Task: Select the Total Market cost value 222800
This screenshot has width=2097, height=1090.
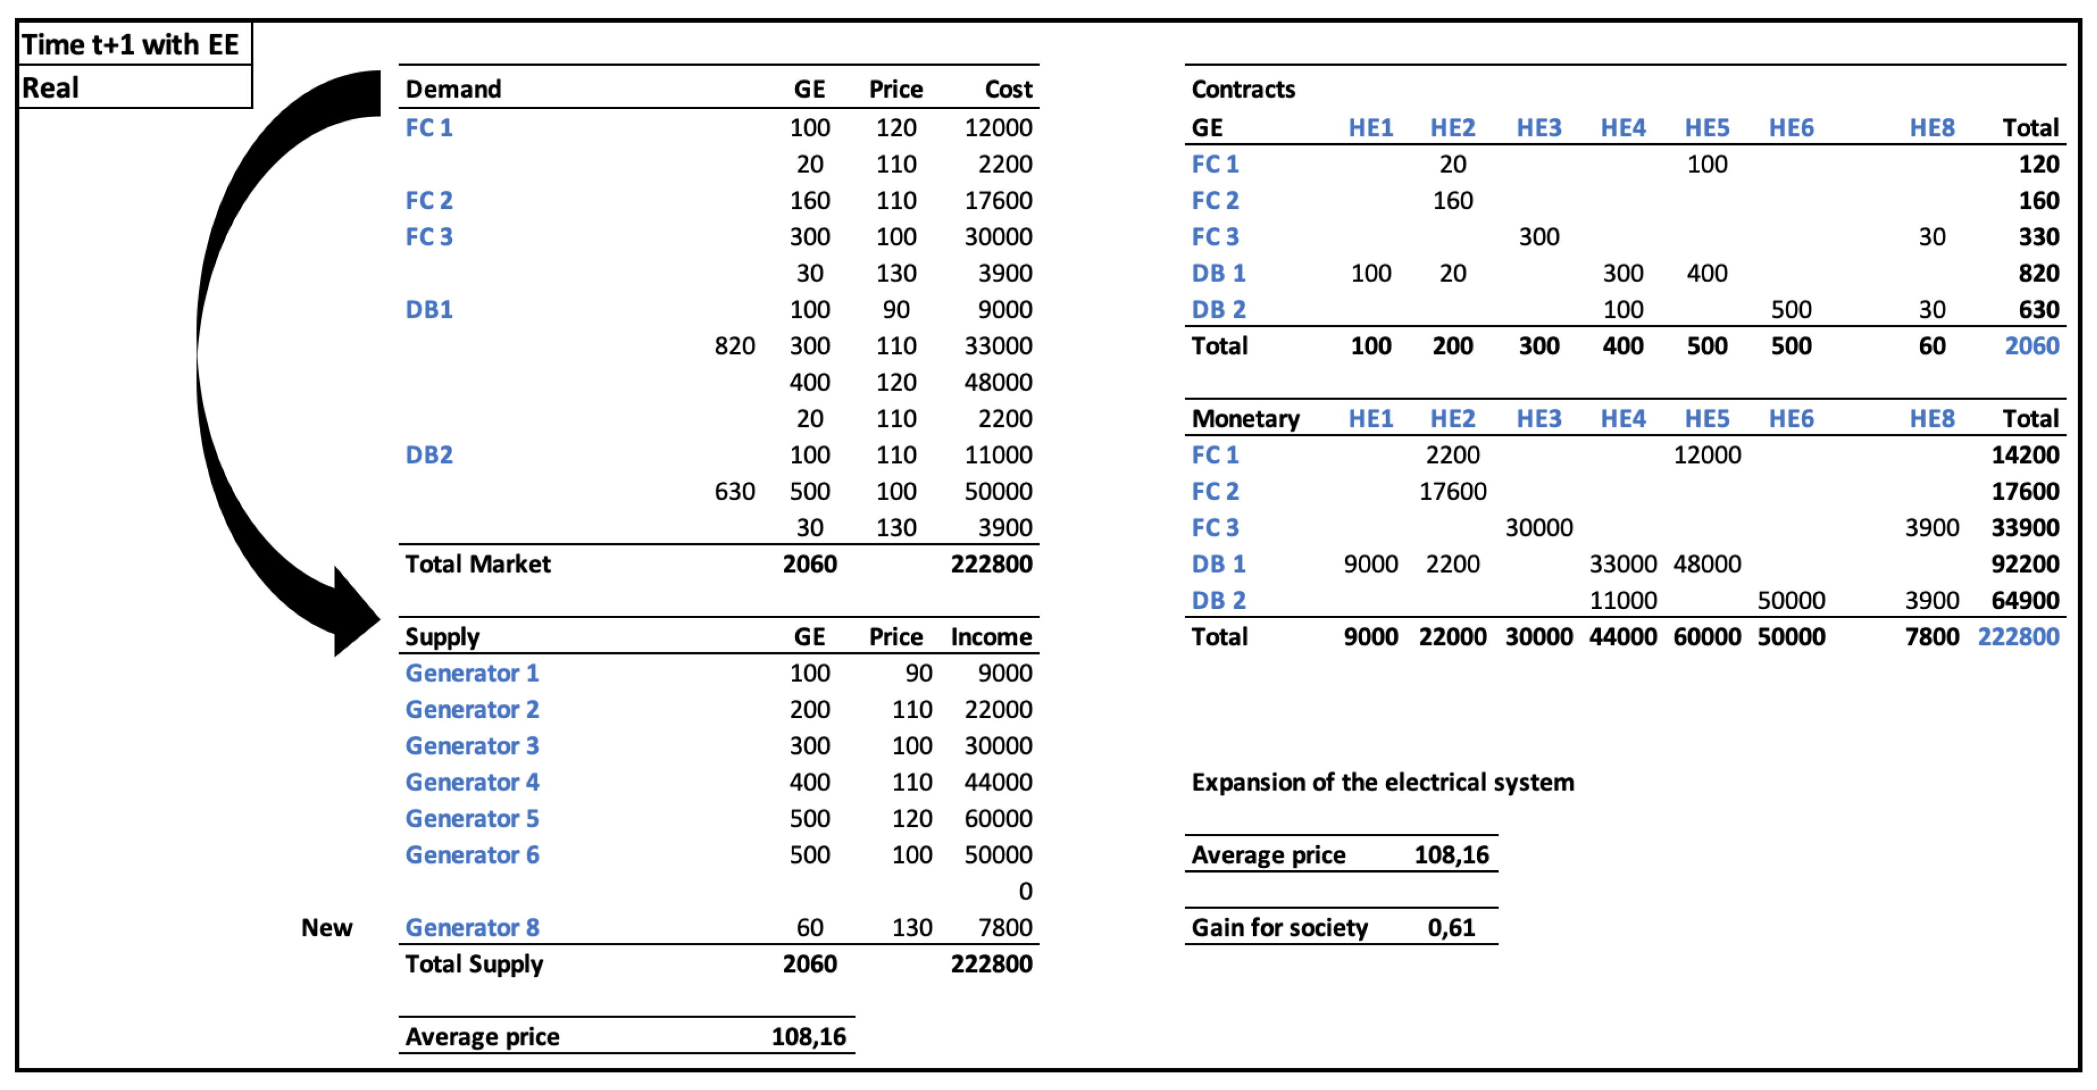Action: (x=991, y=564)
